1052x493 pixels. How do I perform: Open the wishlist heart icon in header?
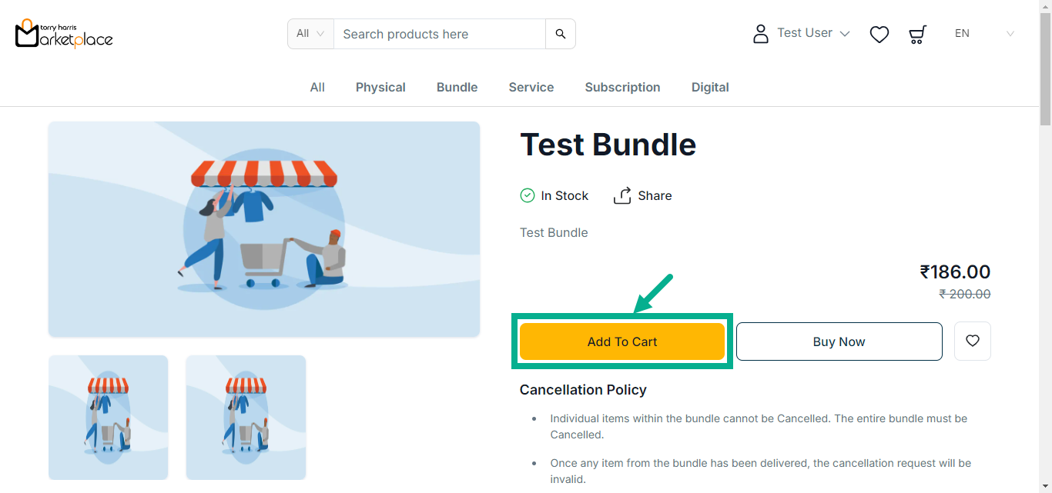879,34
